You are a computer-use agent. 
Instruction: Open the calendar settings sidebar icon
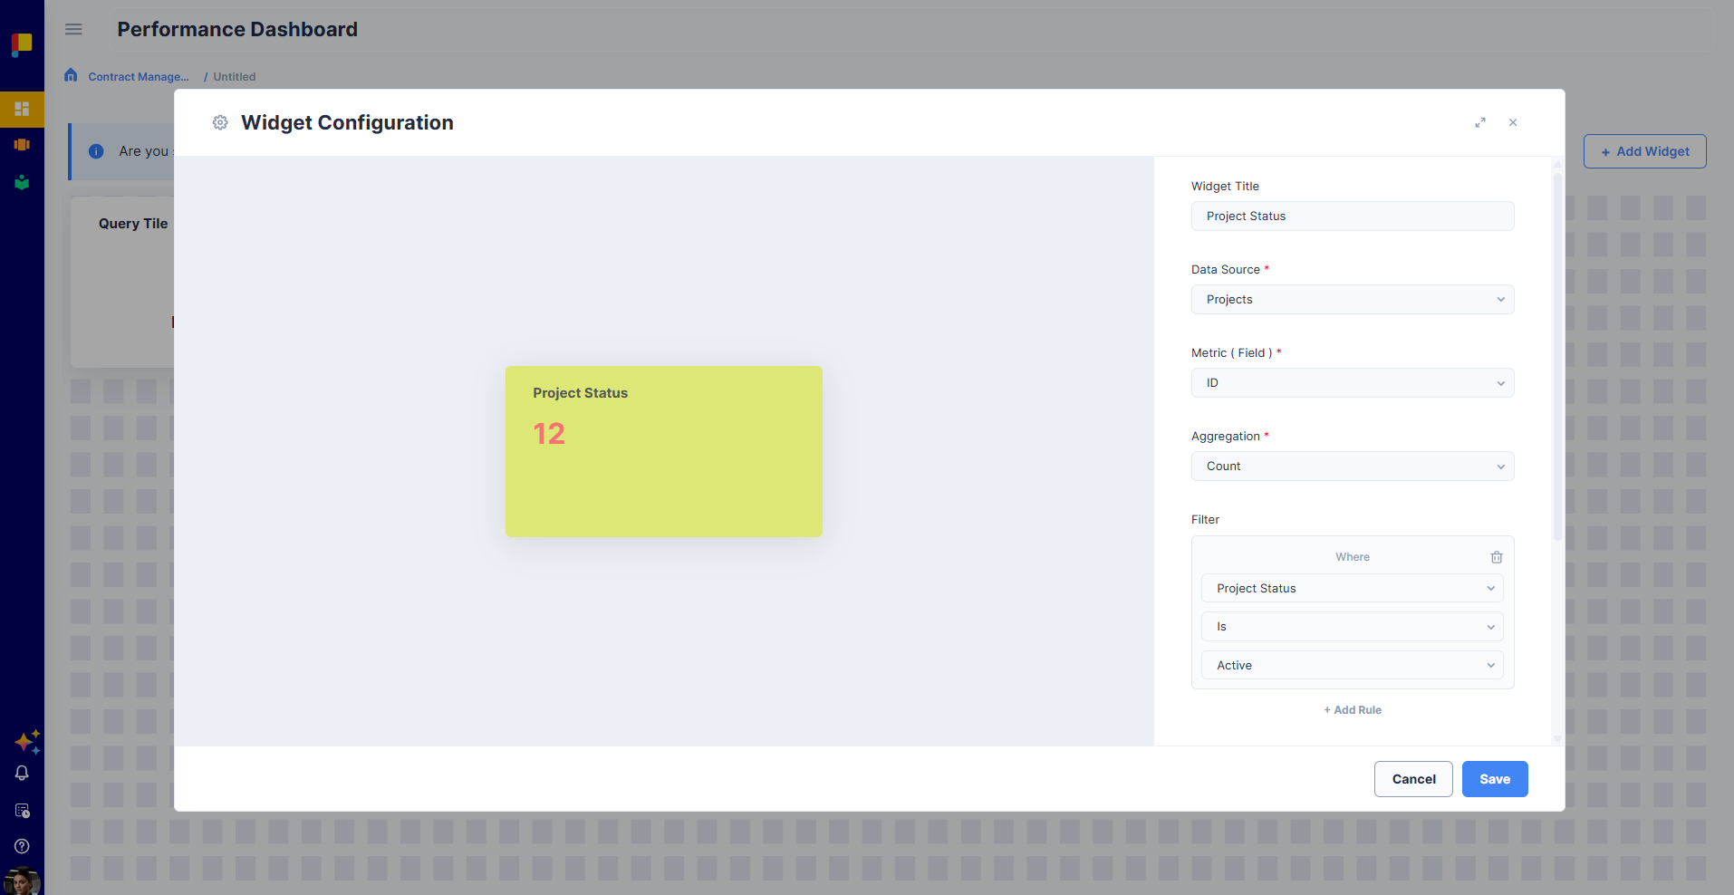pyautogui.click(x=22, y=811)
